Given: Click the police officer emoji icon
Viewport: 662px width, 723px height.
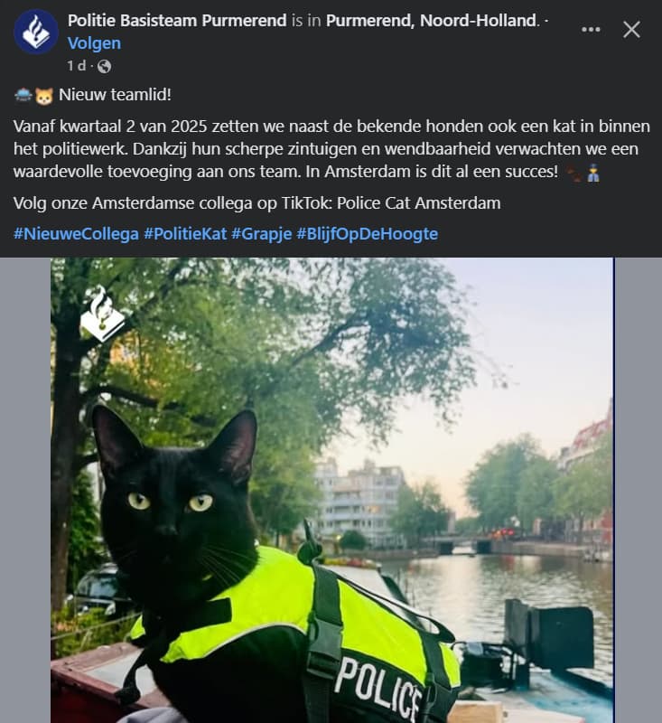Looking at the screenshot, I should 593,173.
